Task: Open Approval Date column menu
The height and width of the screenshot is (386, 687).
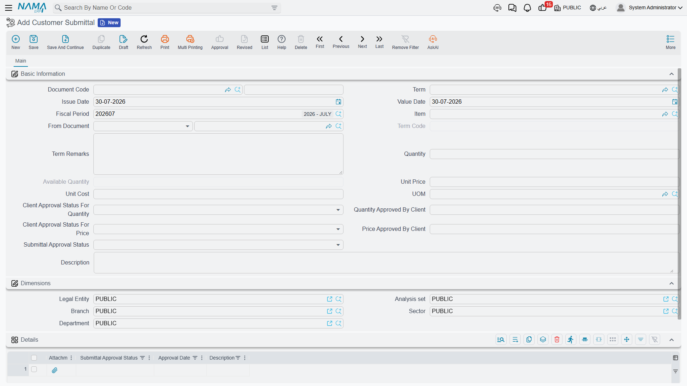Action: pos(202,358)
